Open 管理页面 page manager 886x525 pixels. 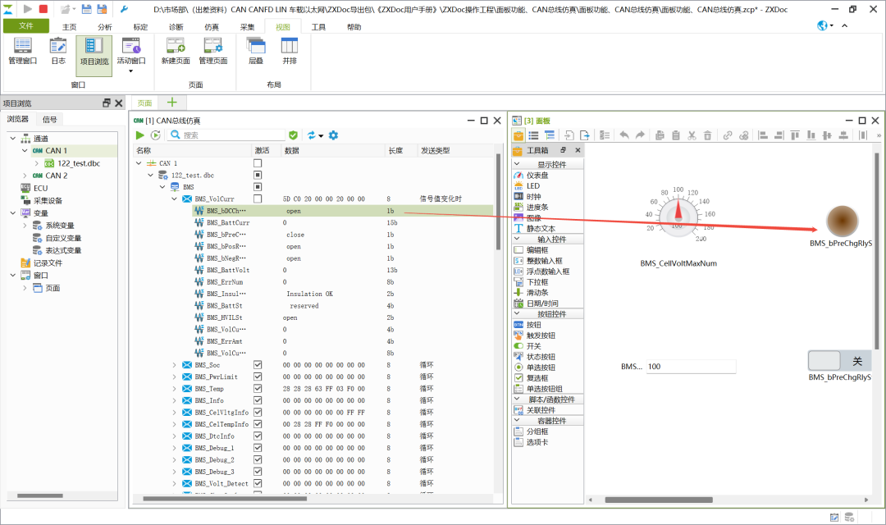point(213,52)
